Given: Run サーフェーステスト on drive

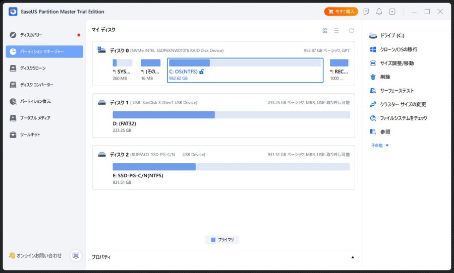Looking at the screenshot, I should pyautogui.click(x=392, y=91).
